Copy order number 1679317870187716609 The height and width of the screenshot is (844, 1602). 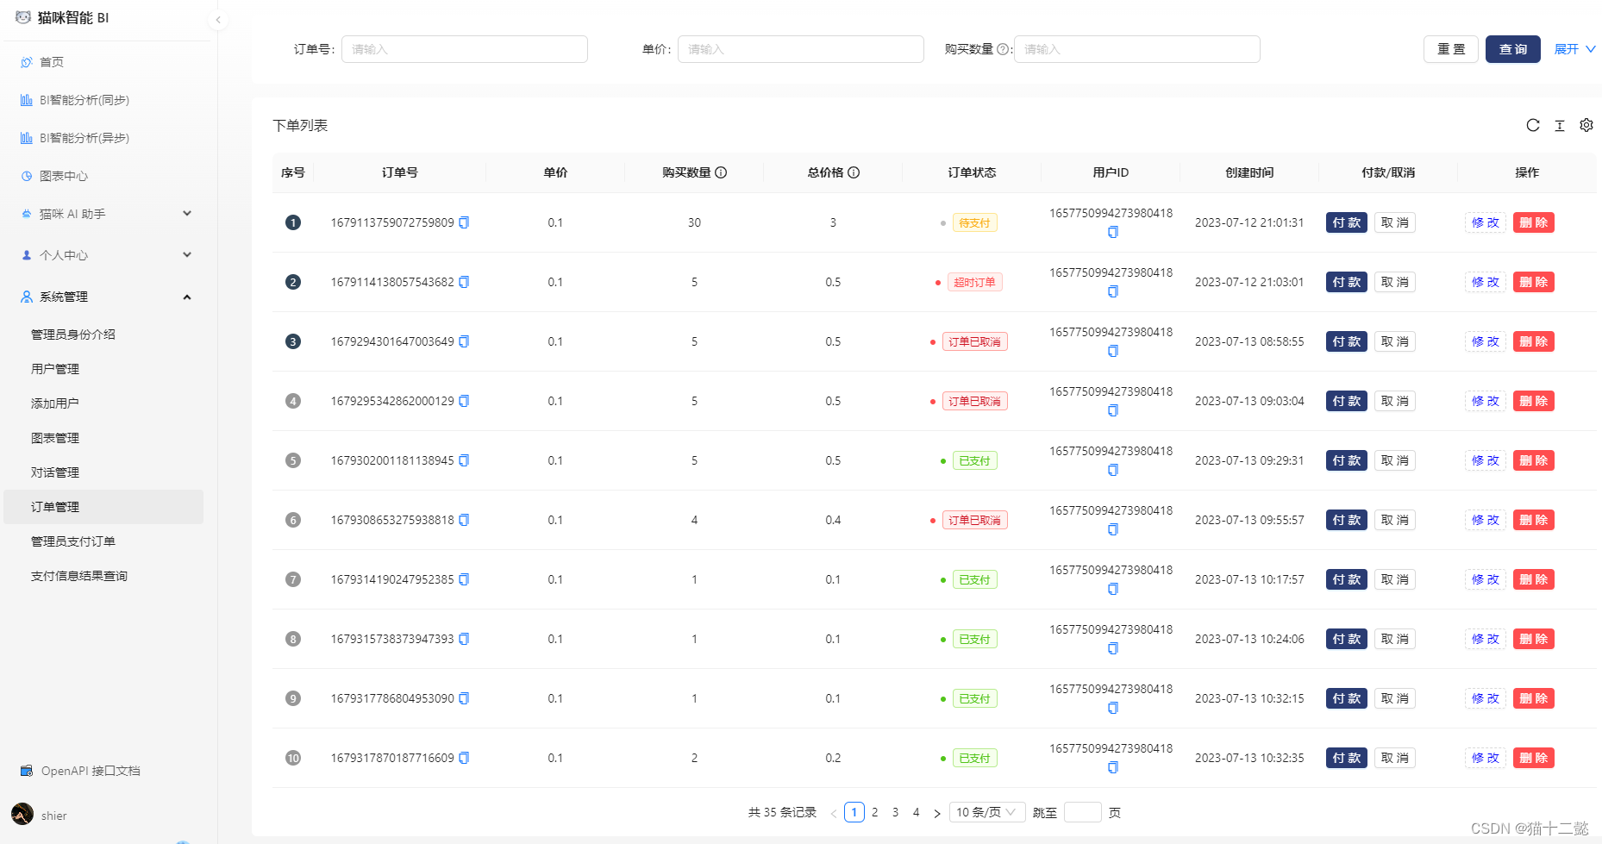(x=464, y=758)
